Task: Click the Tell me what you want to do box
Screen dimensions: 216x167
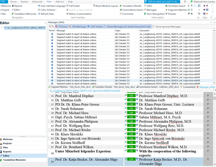Action: click(x=162, y=2)
